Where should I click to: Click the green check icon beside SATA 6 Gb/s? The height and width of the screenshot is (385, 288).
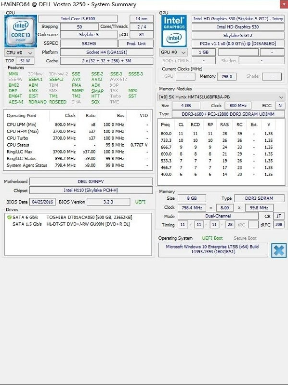[x=10, y=217]
